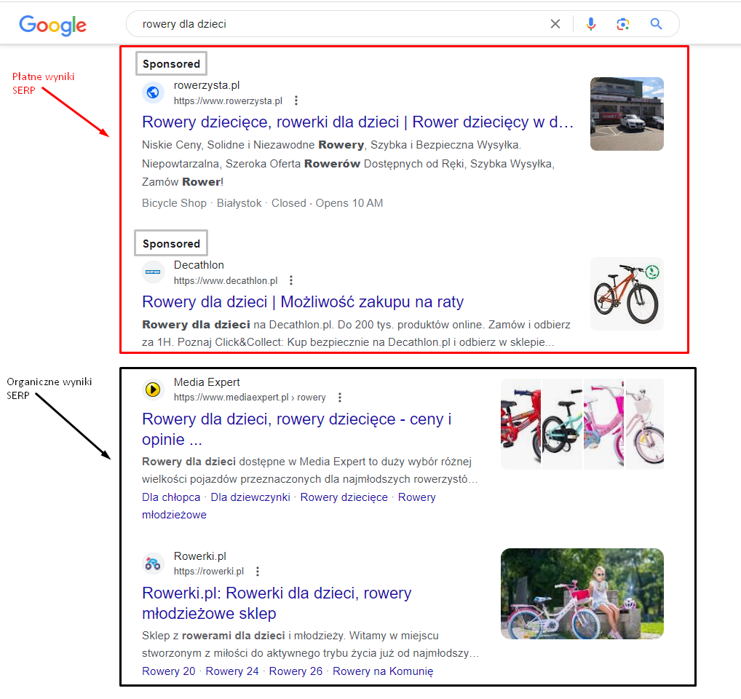Viewport: 741px width, 699px height.
Task: Click the blue magnifier search icon
Action: tap(656, 23)
